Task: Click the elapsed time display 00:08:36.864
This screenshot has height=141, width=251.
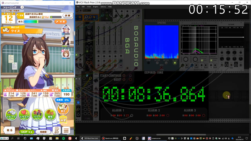Action: point(154,94)
